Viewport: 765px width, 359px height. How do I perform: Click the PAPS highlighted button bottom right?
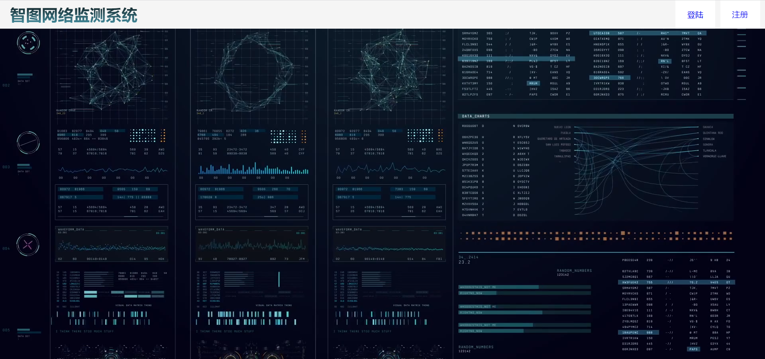pyautogui.click(x=694, y=349)
